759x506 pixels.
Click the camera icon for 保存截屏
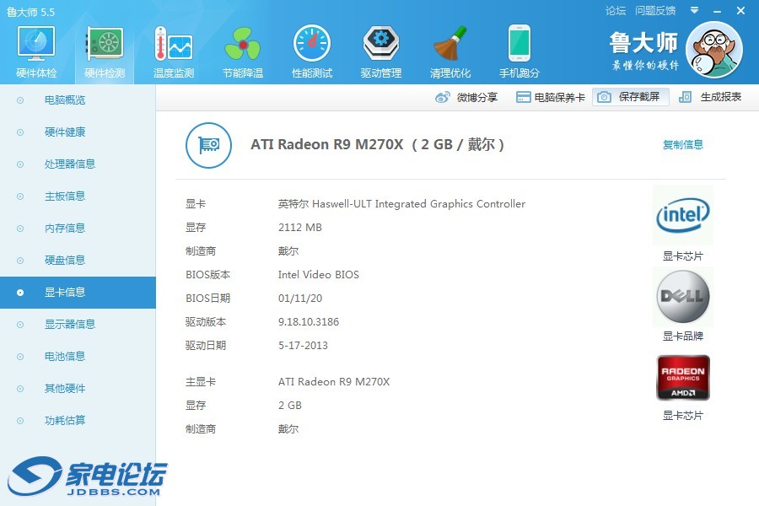[x=604, y=97]
